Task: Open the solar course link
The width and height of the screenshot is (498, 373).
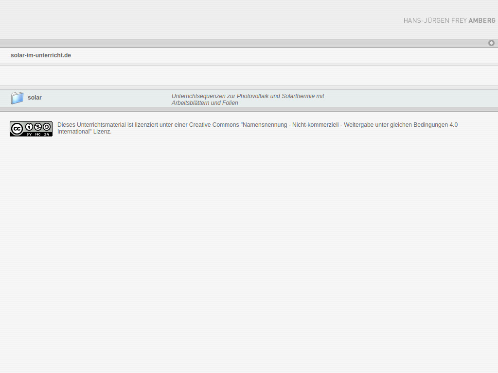Action: pos(35,98)
